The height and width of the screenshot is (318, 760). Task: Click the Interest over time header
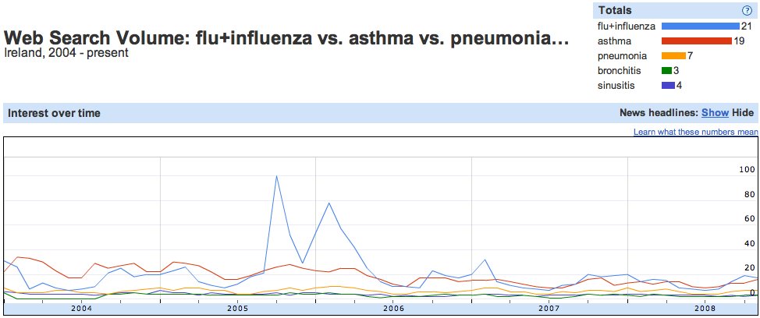pyautogui.click(x=55, y=113)
